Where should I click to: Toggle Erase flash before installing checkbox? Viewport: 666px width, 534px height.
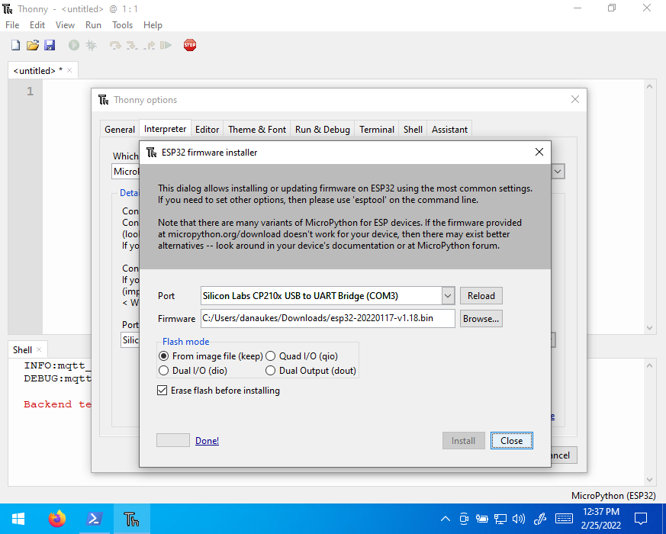[x=162, y=391]
